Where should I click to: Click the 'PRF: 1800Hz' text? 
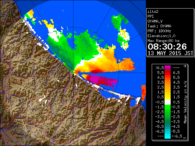(x=159, y=31)
